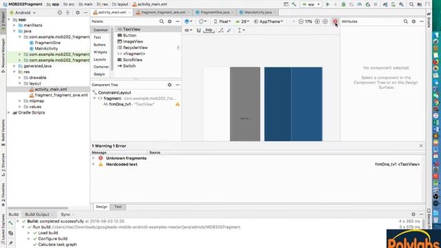
Task: Click the Search Everywhere magnifier in main toolbar
Action: (411, 4)
